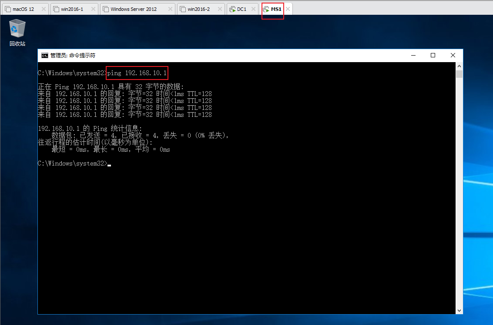The image size is (493, 325).
Task: Switch to the macOS 12 tab
Action: tap(25, 9)
